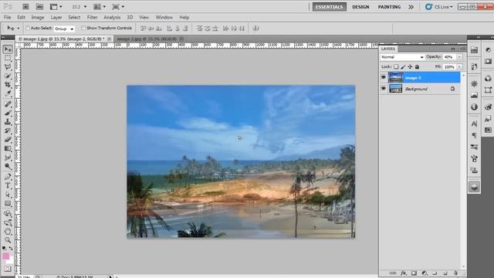
Task: Hide the image-2 layer with its eye
Action: [x=384, y=77]
